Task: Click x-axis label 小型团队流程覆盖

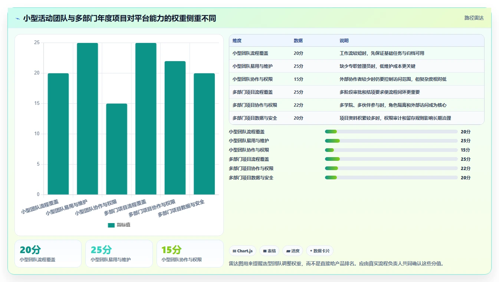Action: [40, 207]
